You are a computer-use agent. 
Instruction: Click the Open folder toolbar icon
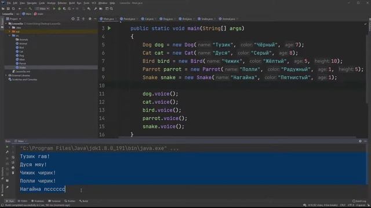click(3, 9)
